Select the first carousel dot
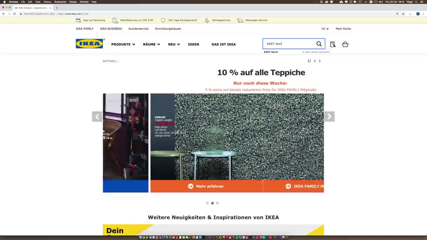 click(x=207, y=203)
